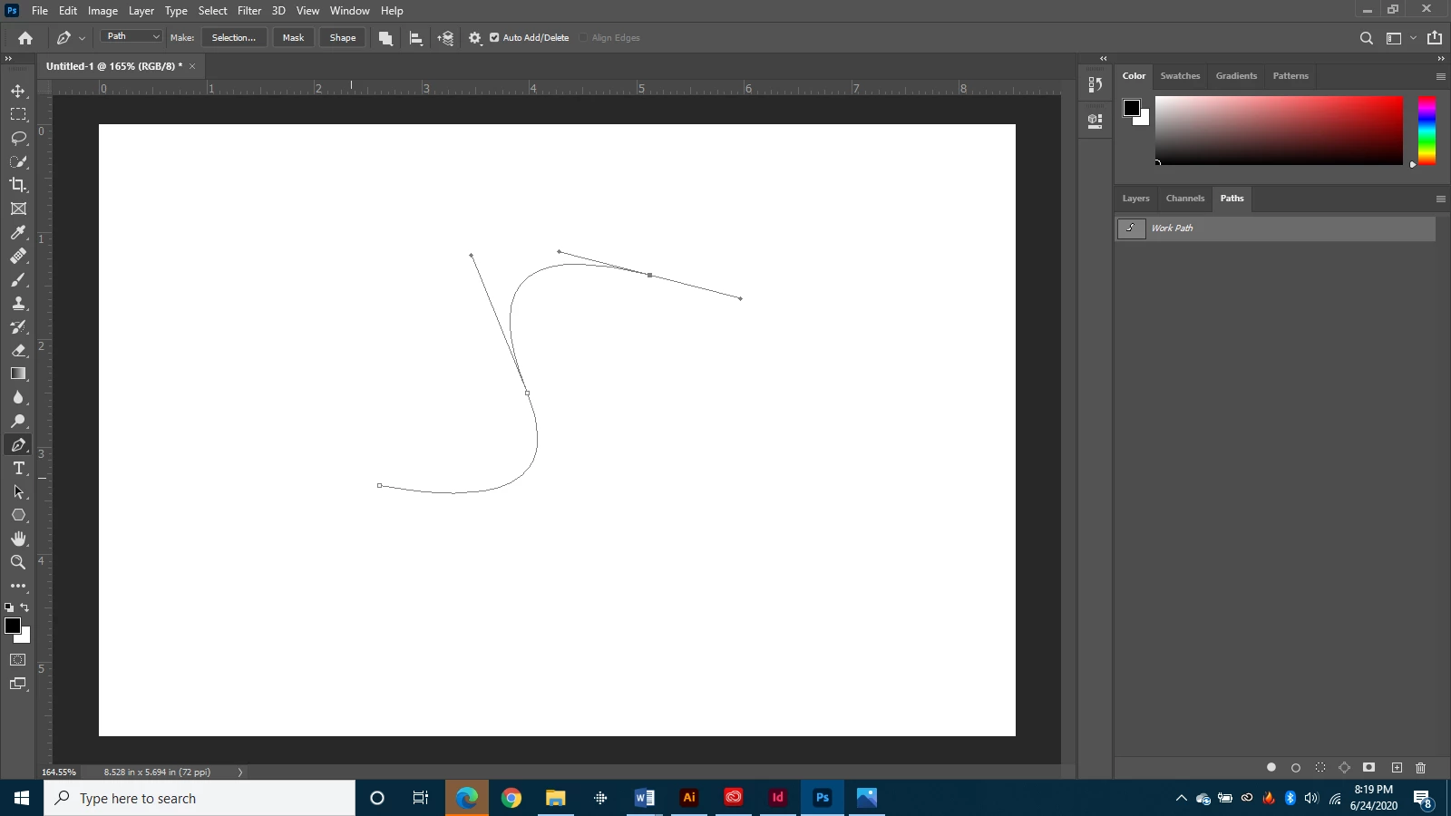The width and height of the screenshot is (1451, 816).
Task: Reset default foreground and background colors
Action: click(9, 607)
